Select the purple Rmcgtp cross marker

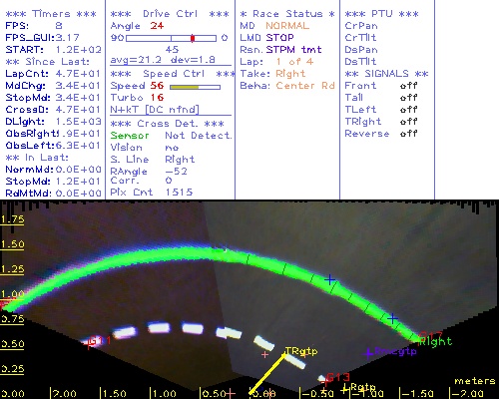click(x=368, y=353)
